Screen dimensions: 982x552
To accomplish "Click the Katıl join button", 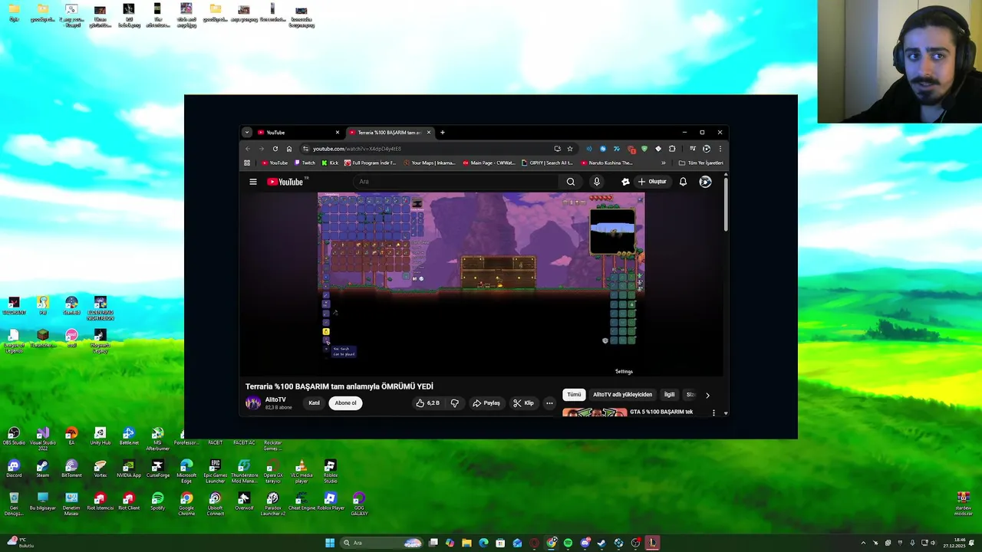I will [x=314, y=402].
